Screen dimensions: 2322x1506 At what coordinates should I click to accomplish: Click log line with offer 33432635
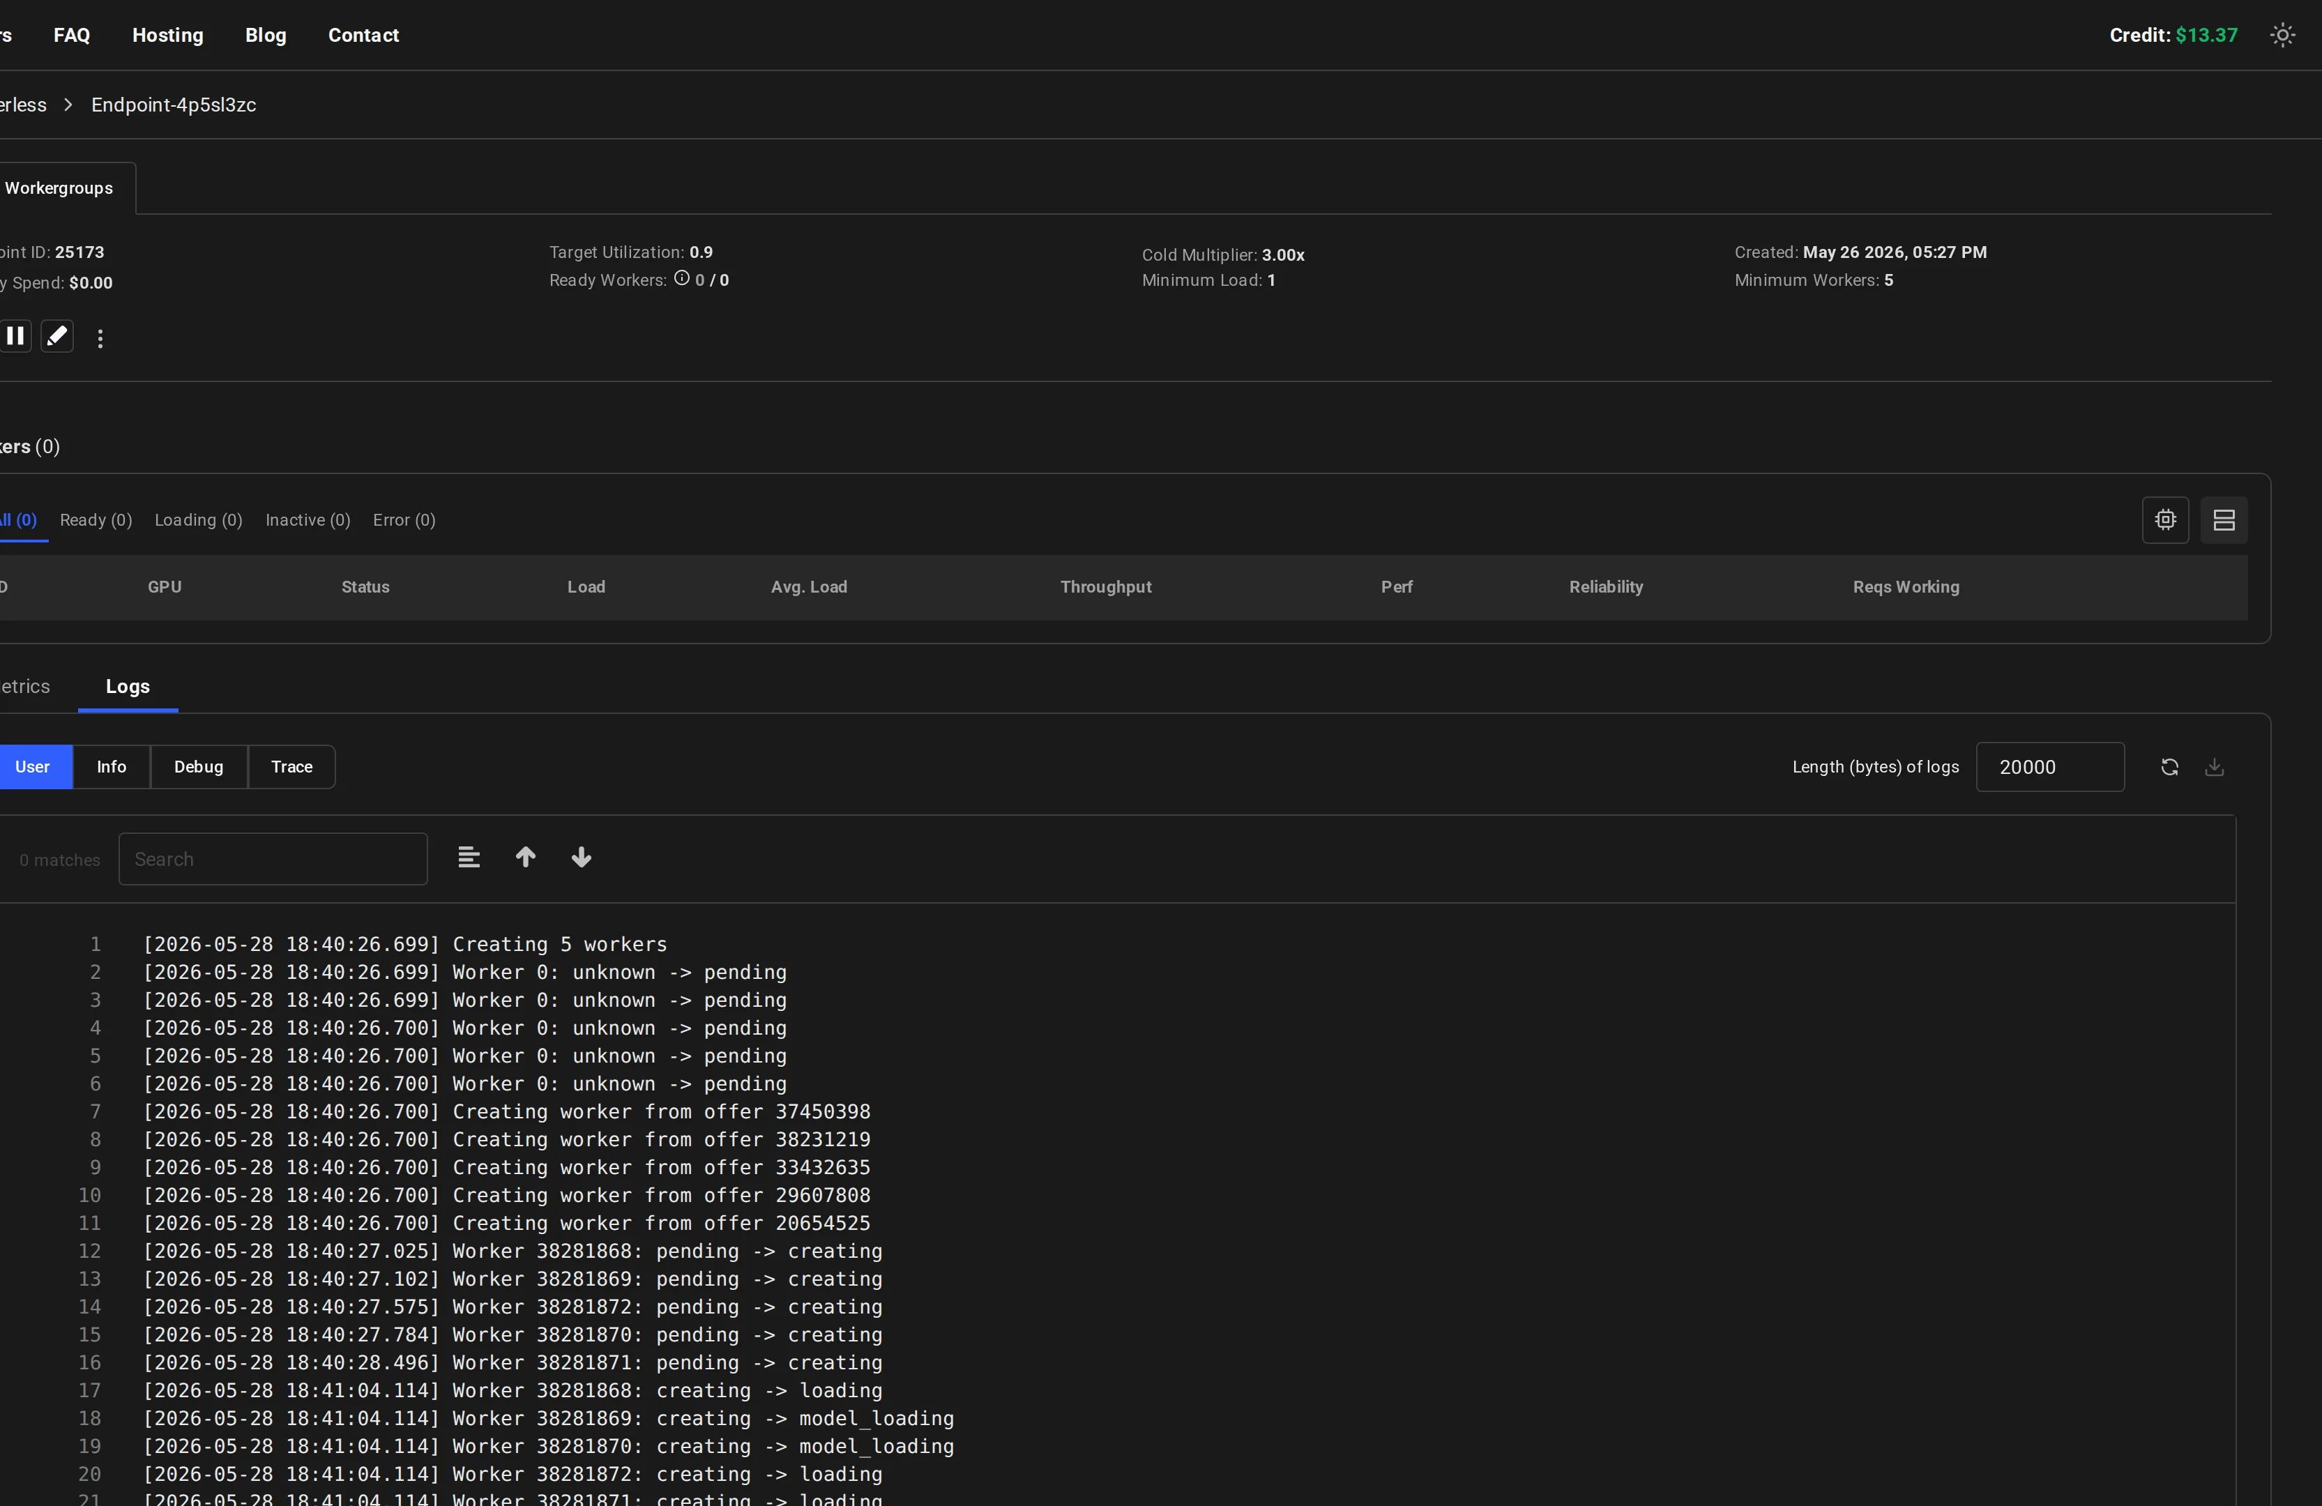coord(506,1168)
